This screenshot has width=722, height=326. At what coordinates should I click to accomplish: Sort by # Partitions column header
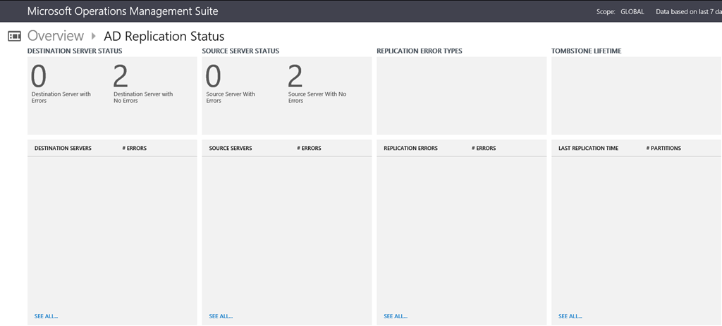[663, 149]
